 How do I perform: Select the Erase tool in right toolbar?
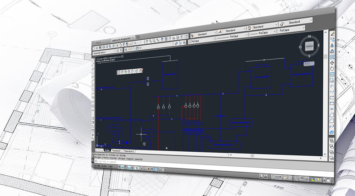pyautogui.click(x=332, y=34)
